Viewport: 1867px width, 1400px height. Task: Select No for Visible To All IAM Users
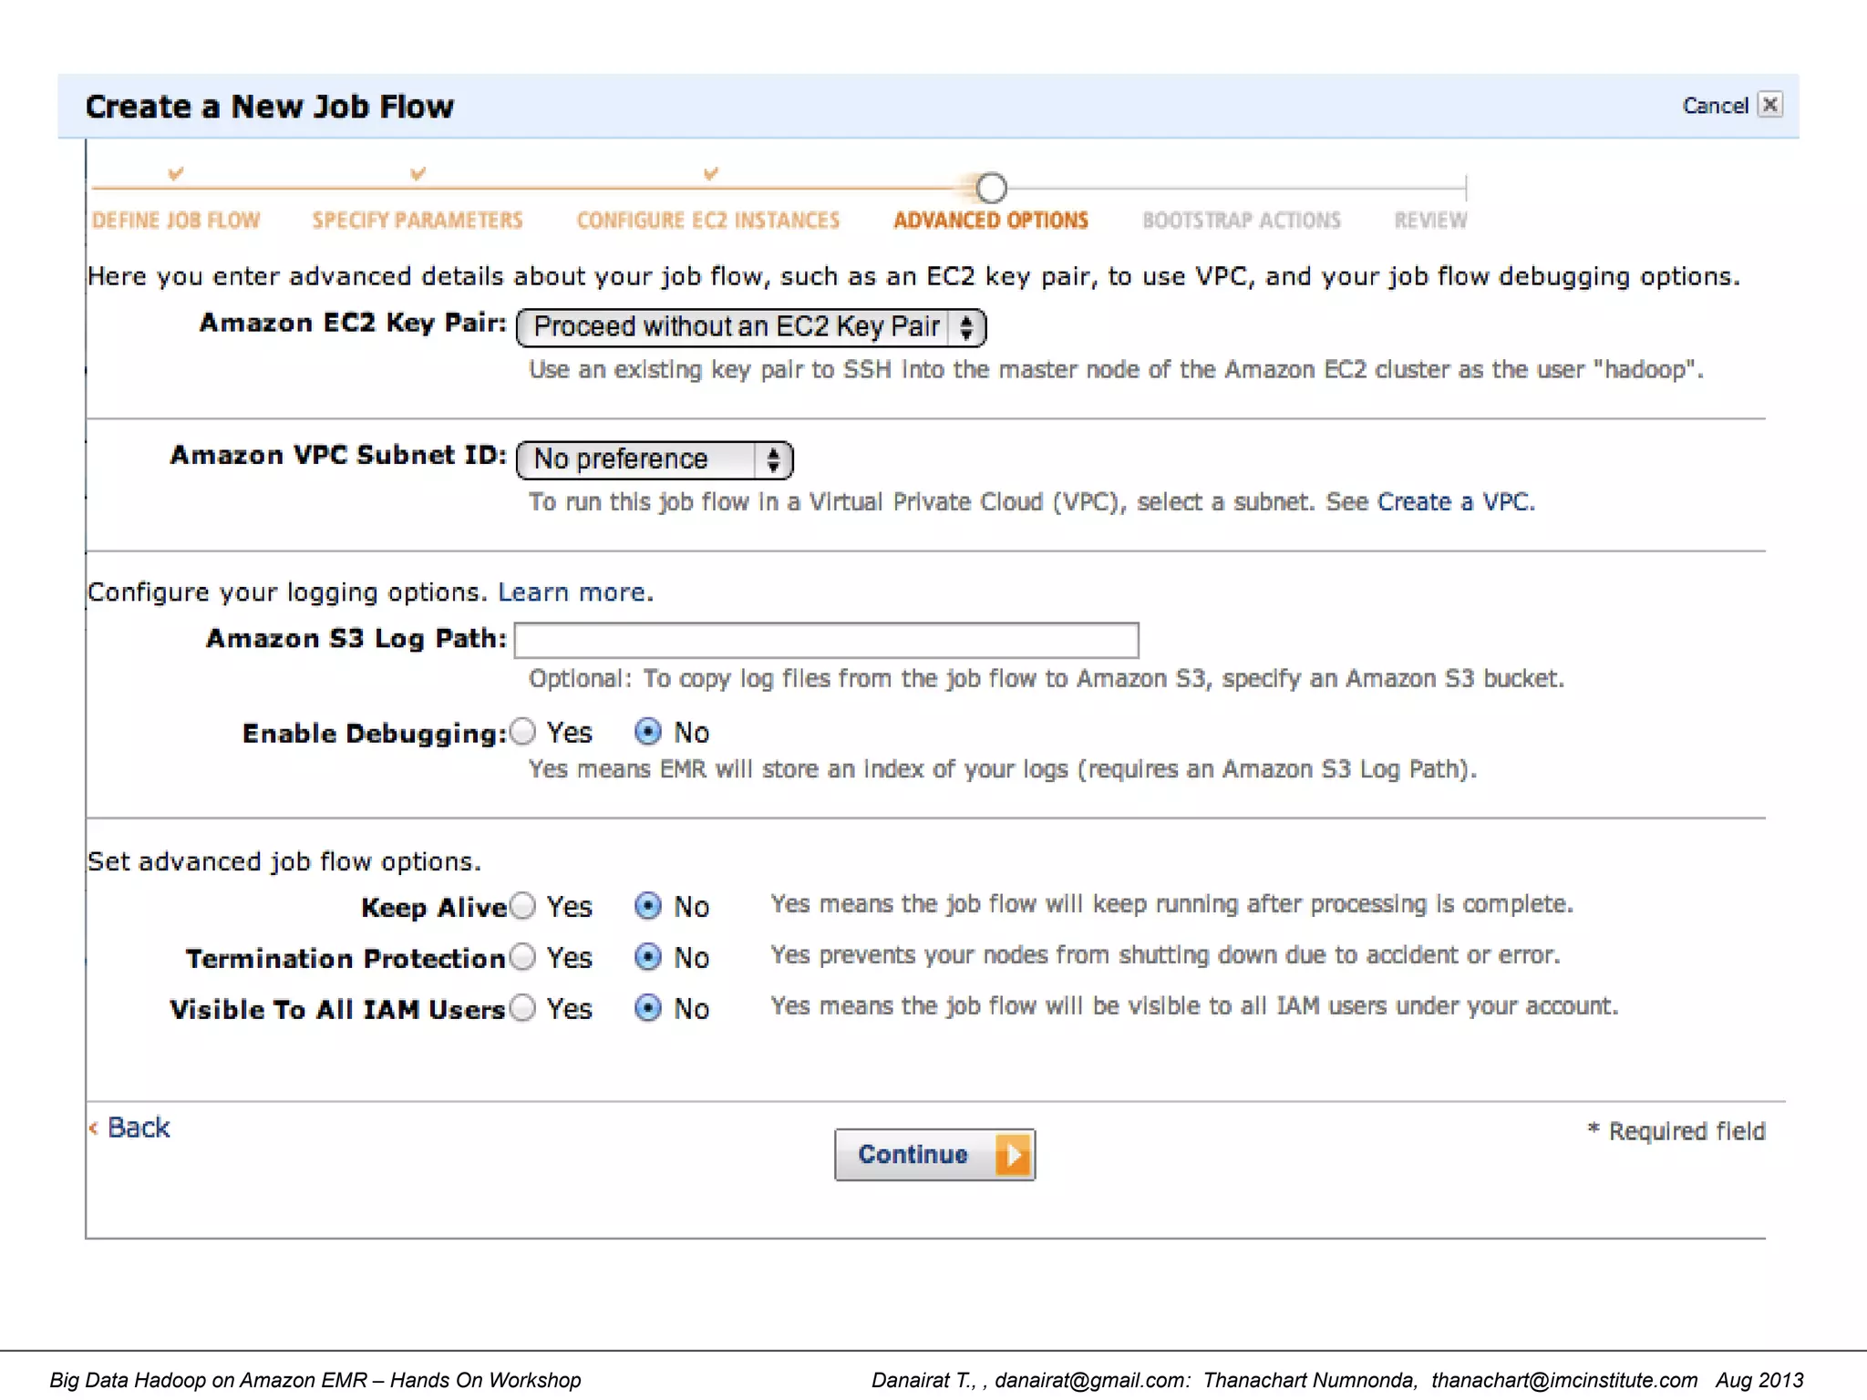(648, 1008)
